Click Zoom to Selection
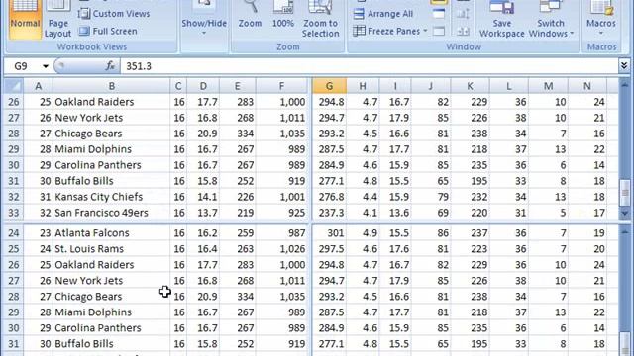634x356 pixels. tap(320, 20)
